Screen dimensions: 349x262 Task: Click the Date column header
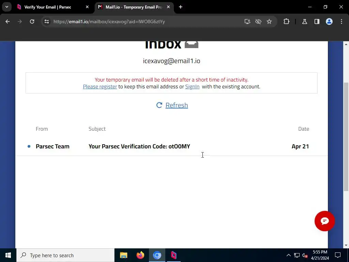[304, 129]
